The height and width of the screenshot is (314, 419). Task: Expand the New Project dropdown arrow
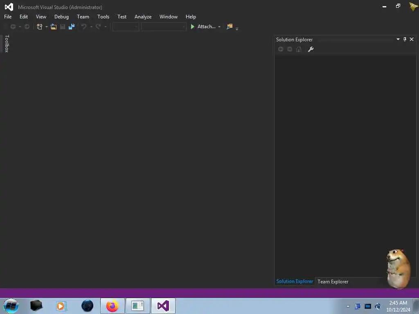[x=47, y=27]
